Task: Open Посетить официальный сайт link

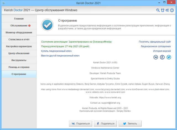Action: pos(155,42)
